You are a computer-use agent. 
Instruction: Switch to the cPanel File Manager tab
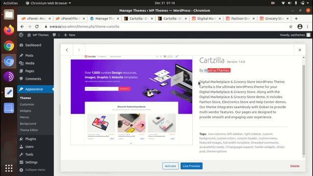[x=70, y=19]
